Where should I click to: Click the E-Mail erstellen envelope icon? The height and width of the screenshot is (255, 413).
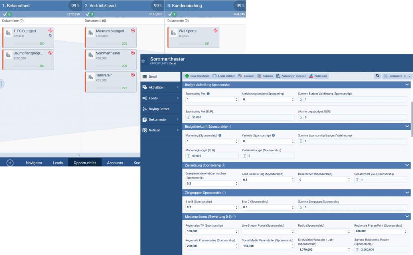pos(215,76)
